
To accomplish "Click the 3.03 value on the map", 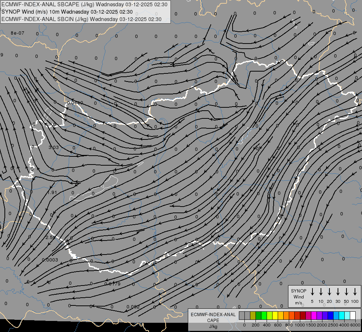I will point(54,147).
